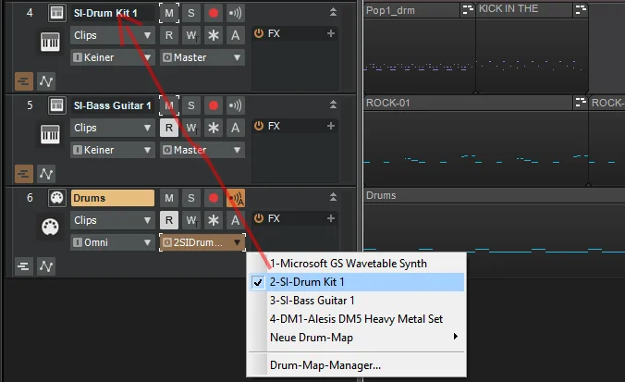Screen dimensions: 625x382
Task: Toggle automation read on SI-Bass Guitar 1
Action: pos(169,128)
